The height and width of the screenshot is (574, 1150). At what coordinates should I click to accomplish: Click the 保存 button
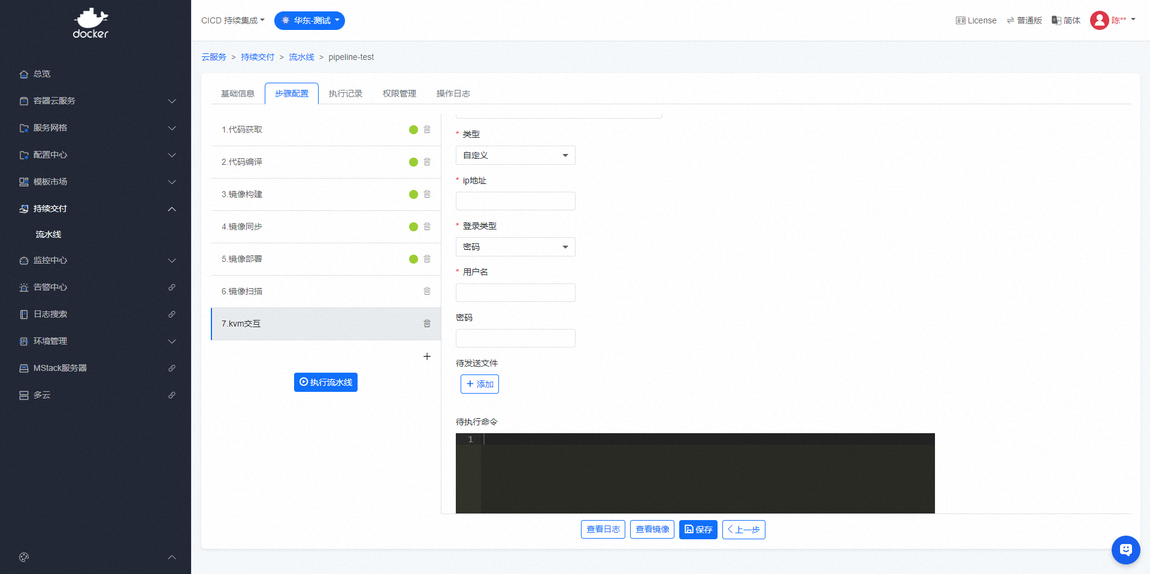coord(698,530)
